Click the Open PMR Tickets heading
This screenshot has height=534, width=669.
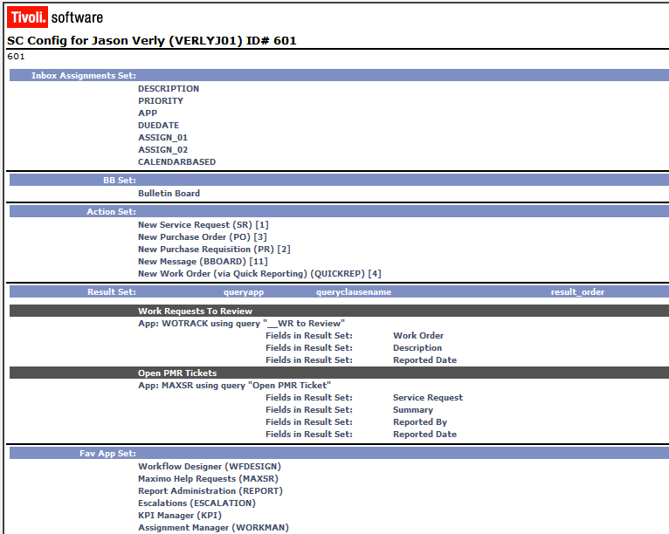point(177,373)
